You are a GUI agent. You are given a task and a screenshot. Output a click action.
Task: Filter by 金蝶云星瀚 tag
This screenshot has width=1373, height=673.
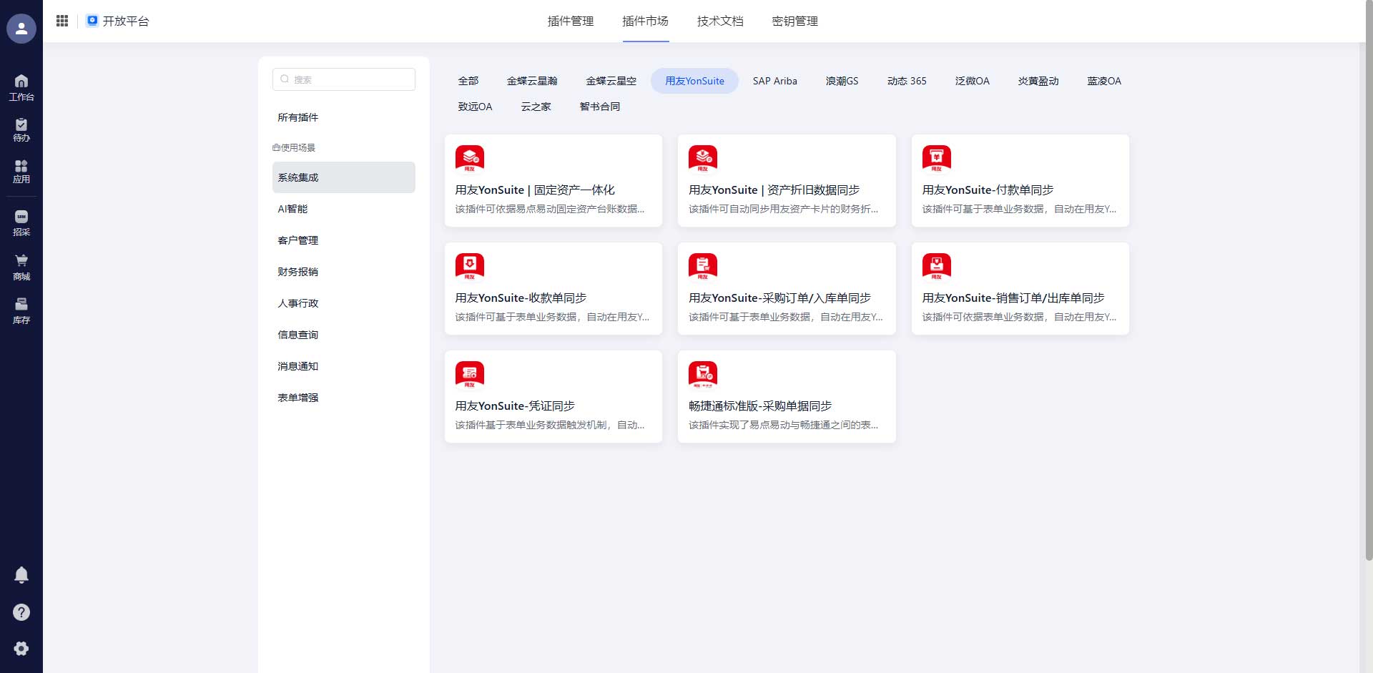tap(532, 81)
